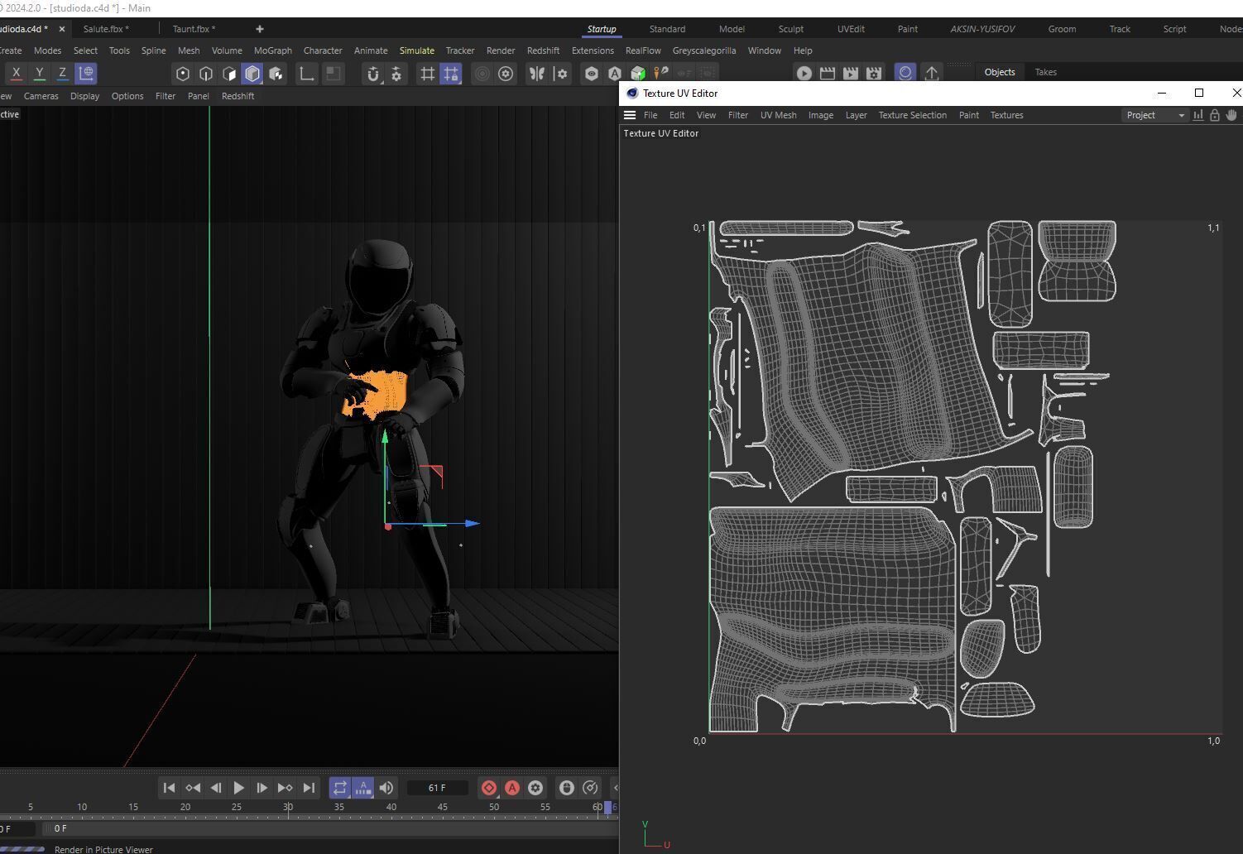Viewport: 1243px width, 854px height.
Task: Open viewport Display menu
Action: click(84, 96)
